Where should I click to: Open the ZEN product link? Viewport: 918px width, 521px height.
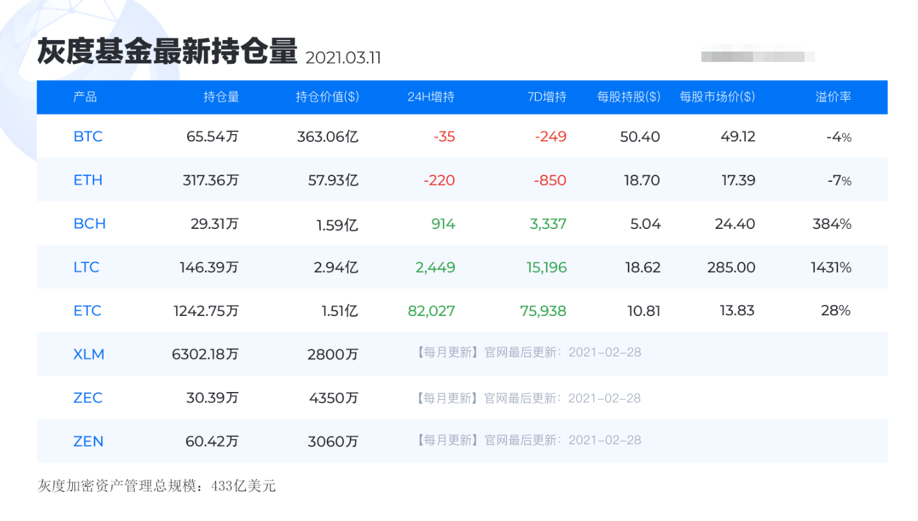(x=88, y=441)
